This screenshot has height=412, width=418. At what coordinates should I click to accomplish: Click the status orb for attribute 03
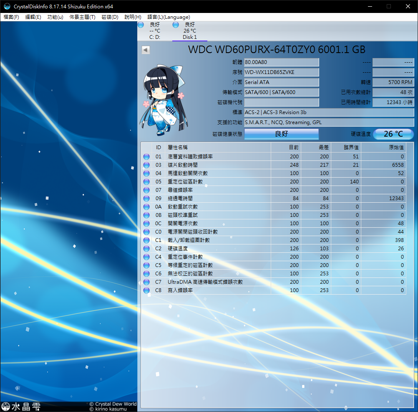pyautogui.click(x=146, y=165)
